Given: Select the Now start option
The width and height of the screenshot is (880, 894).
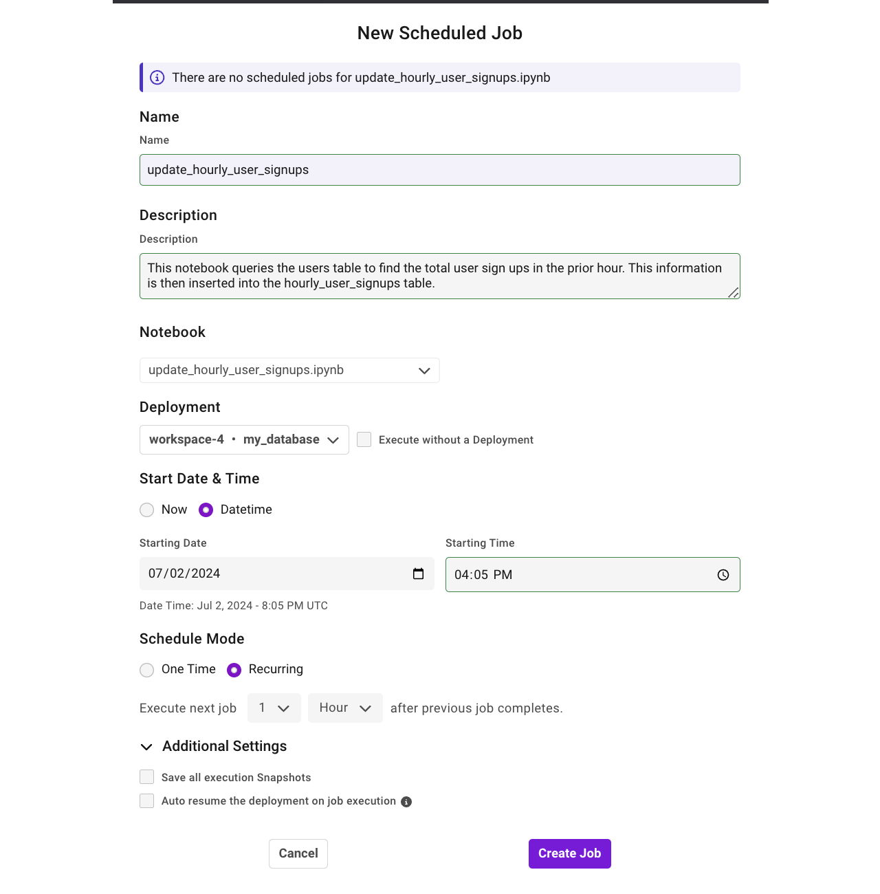Looking at the screenshot, I should coord(146,510).
